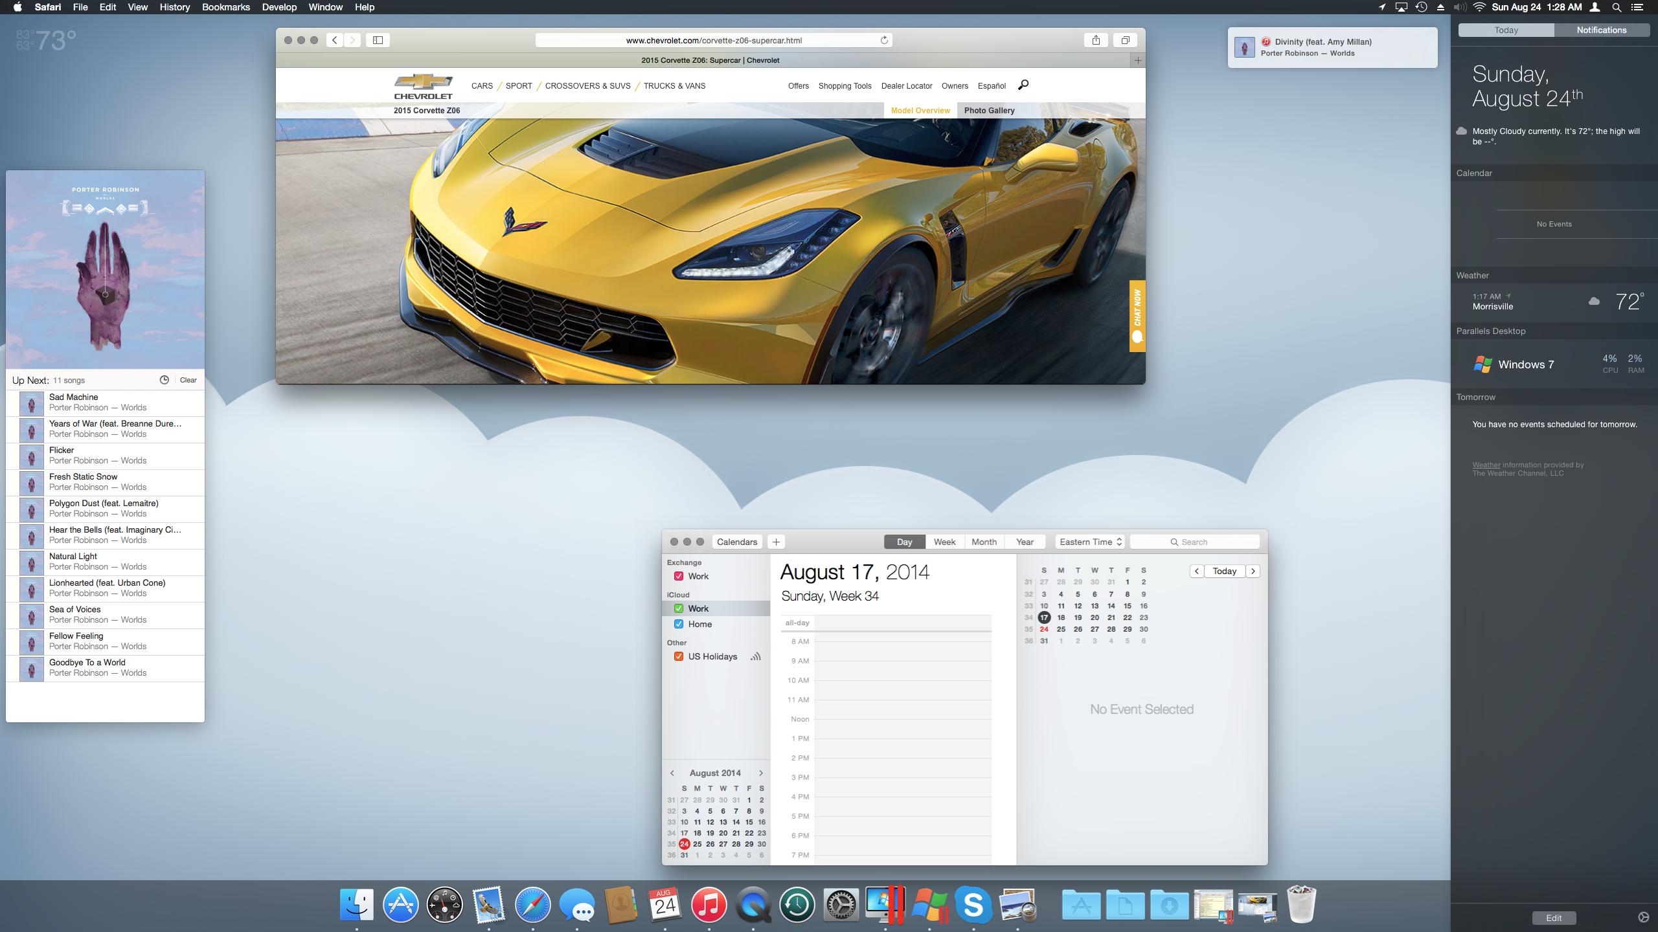Image resolution: width=1658 pixels, height=932 pixels.
Task: Disable the US Holidays calendar
Action: pyautogui.click(x=679, y=656)
